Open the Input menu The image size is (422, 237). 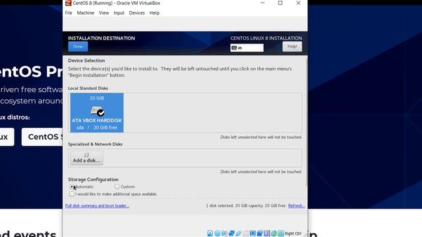pyautogui.click(x=119, y=13)
